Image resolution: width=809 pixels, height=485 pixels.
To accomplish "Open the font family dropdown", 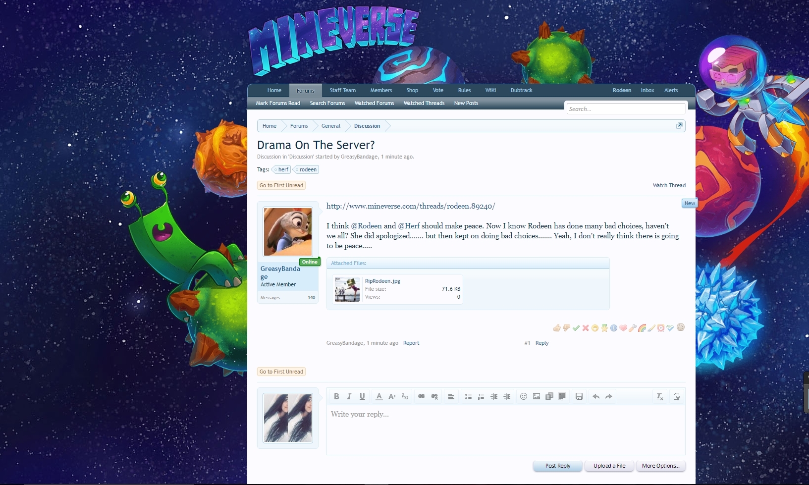I will 405,396.
